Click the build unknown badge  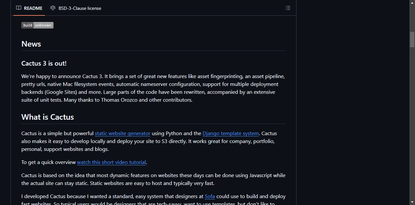[x=37, y=25]
